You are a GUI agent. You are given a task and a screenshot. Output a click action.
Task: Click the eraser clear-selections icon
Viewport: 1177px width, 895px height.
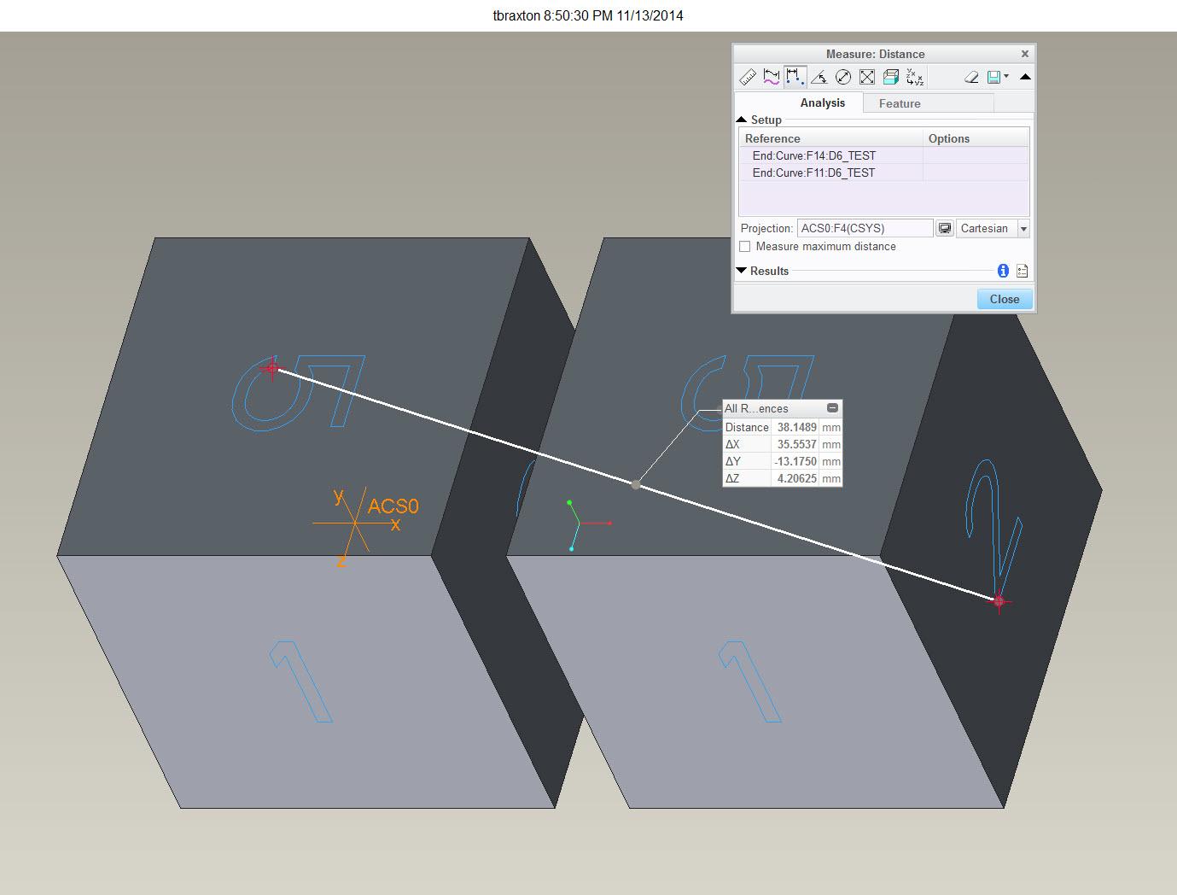(971, 77)
